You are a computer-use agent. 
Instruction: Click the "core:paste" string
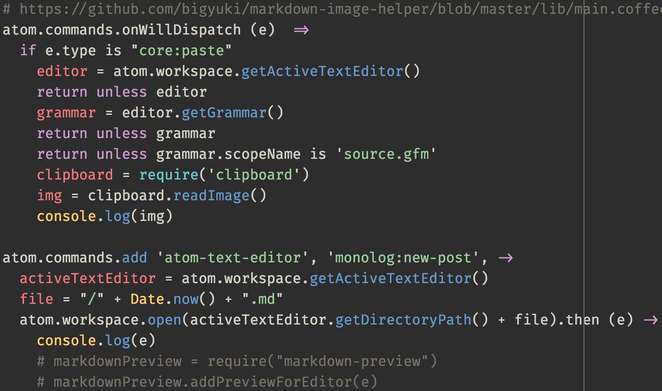181,50
